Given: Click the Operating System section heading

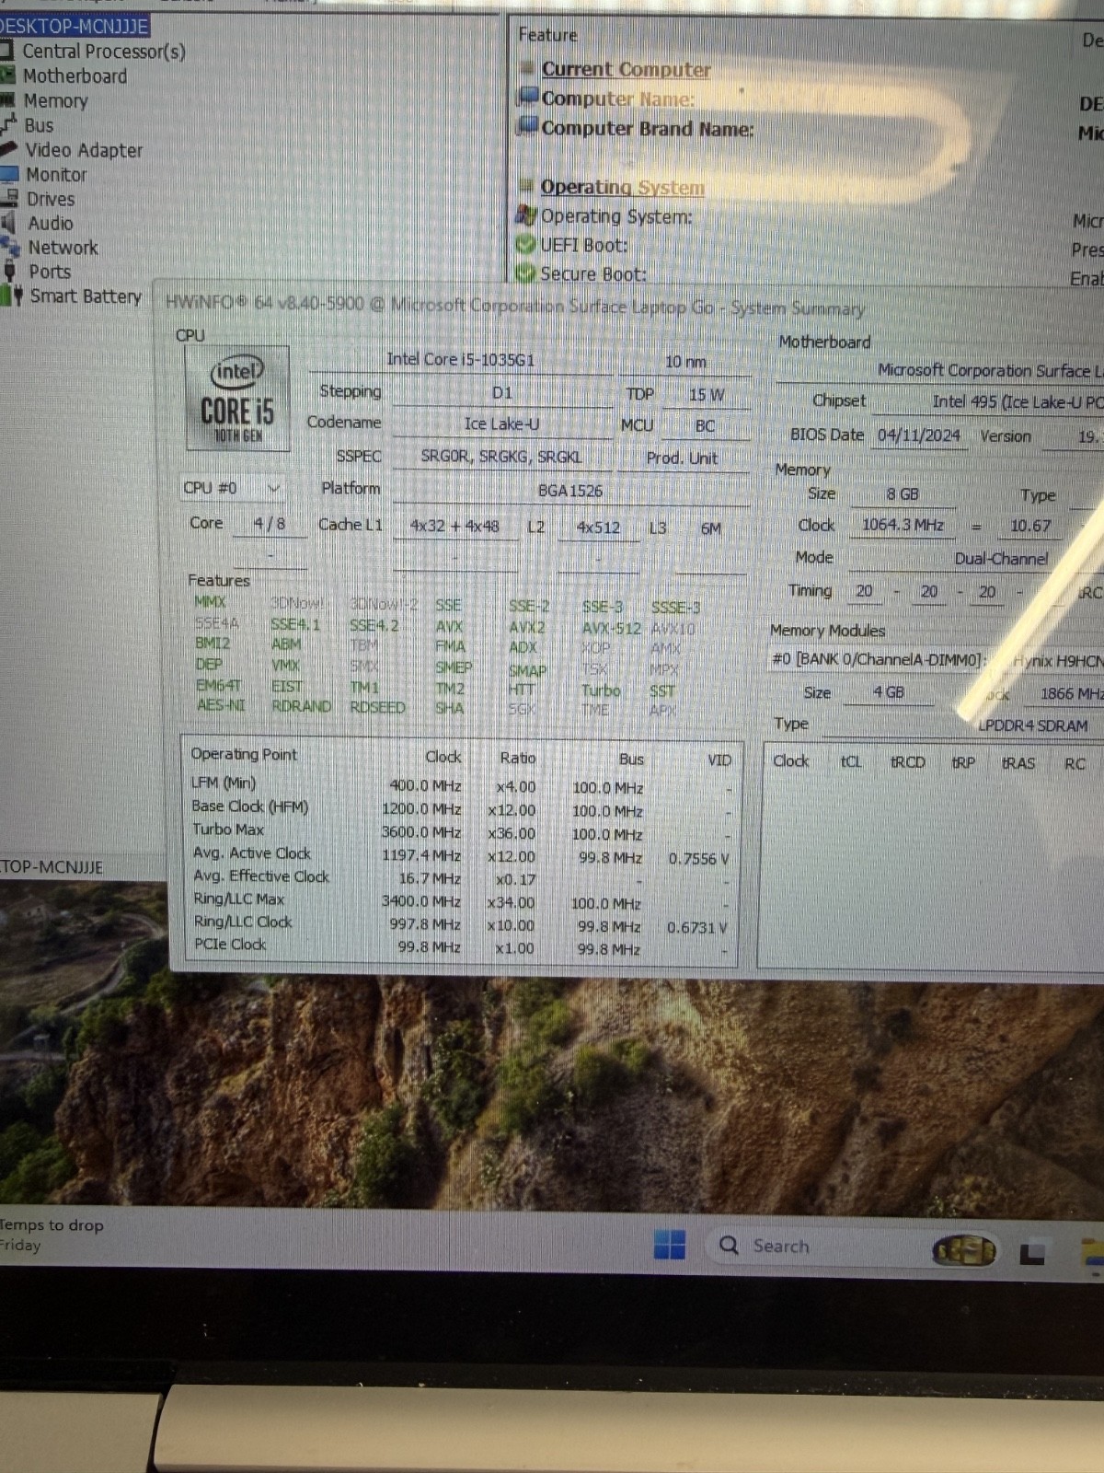Looking at the screenshot, I should tap(622, 187).
